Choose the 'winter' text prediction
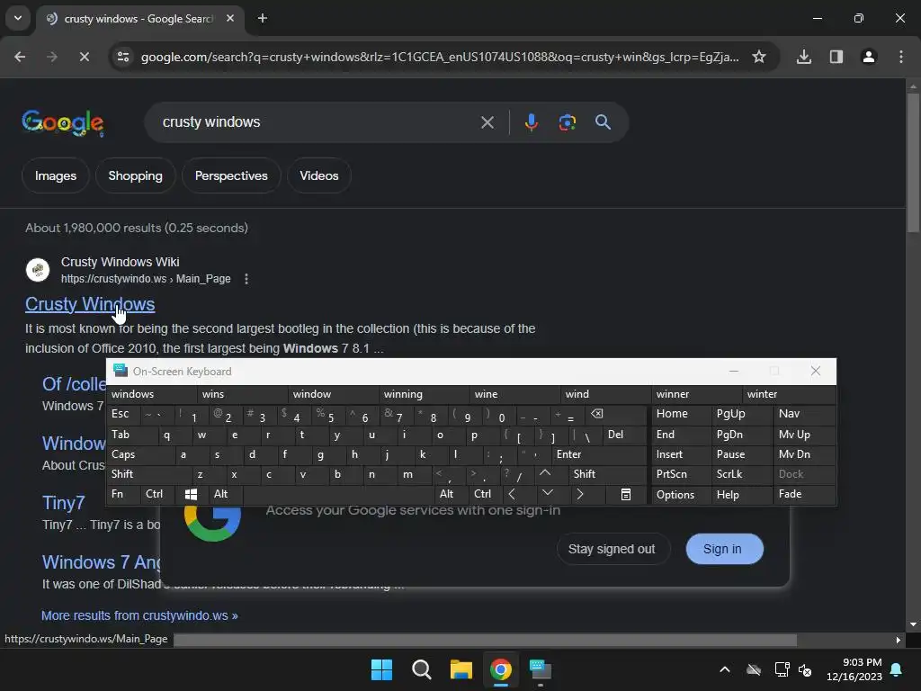This screenshot has height=691, width=921. pos(789,394)
